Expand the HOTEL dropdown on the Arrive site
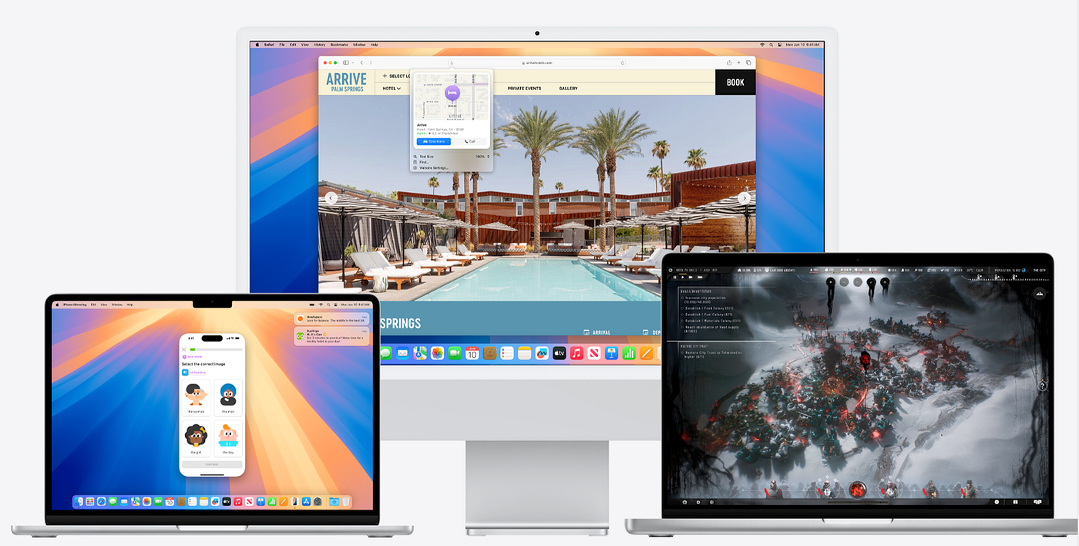 (x=392, y=88)
